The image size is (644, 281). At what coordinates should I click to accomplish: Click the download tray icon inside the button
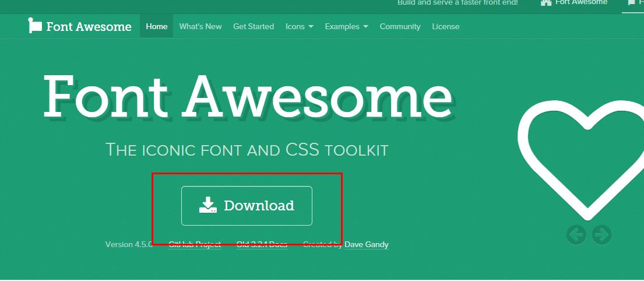(208, 205)
